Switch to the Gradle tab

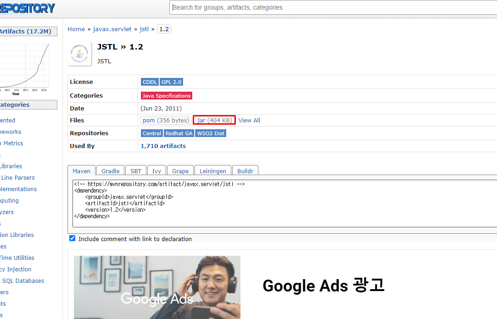click(x=110, y=170)
